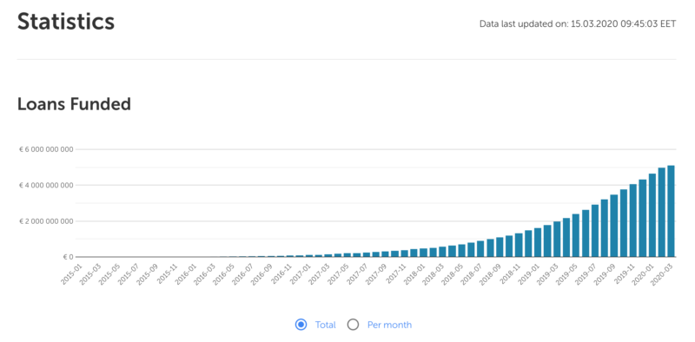Click the 2018-11 bar in chart
The image size is (695, 342).
click(x=519, y=245)
